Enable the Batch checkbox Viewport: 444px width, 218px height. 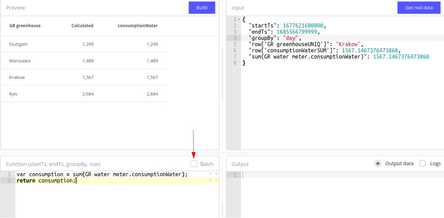click(194, 164)
